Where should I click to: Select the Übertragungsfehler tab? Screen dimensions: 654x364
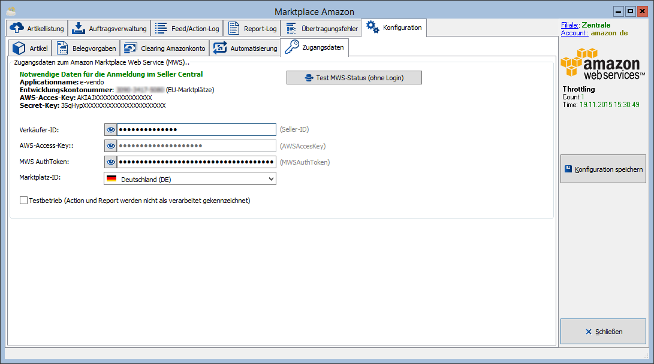[321, 28]
